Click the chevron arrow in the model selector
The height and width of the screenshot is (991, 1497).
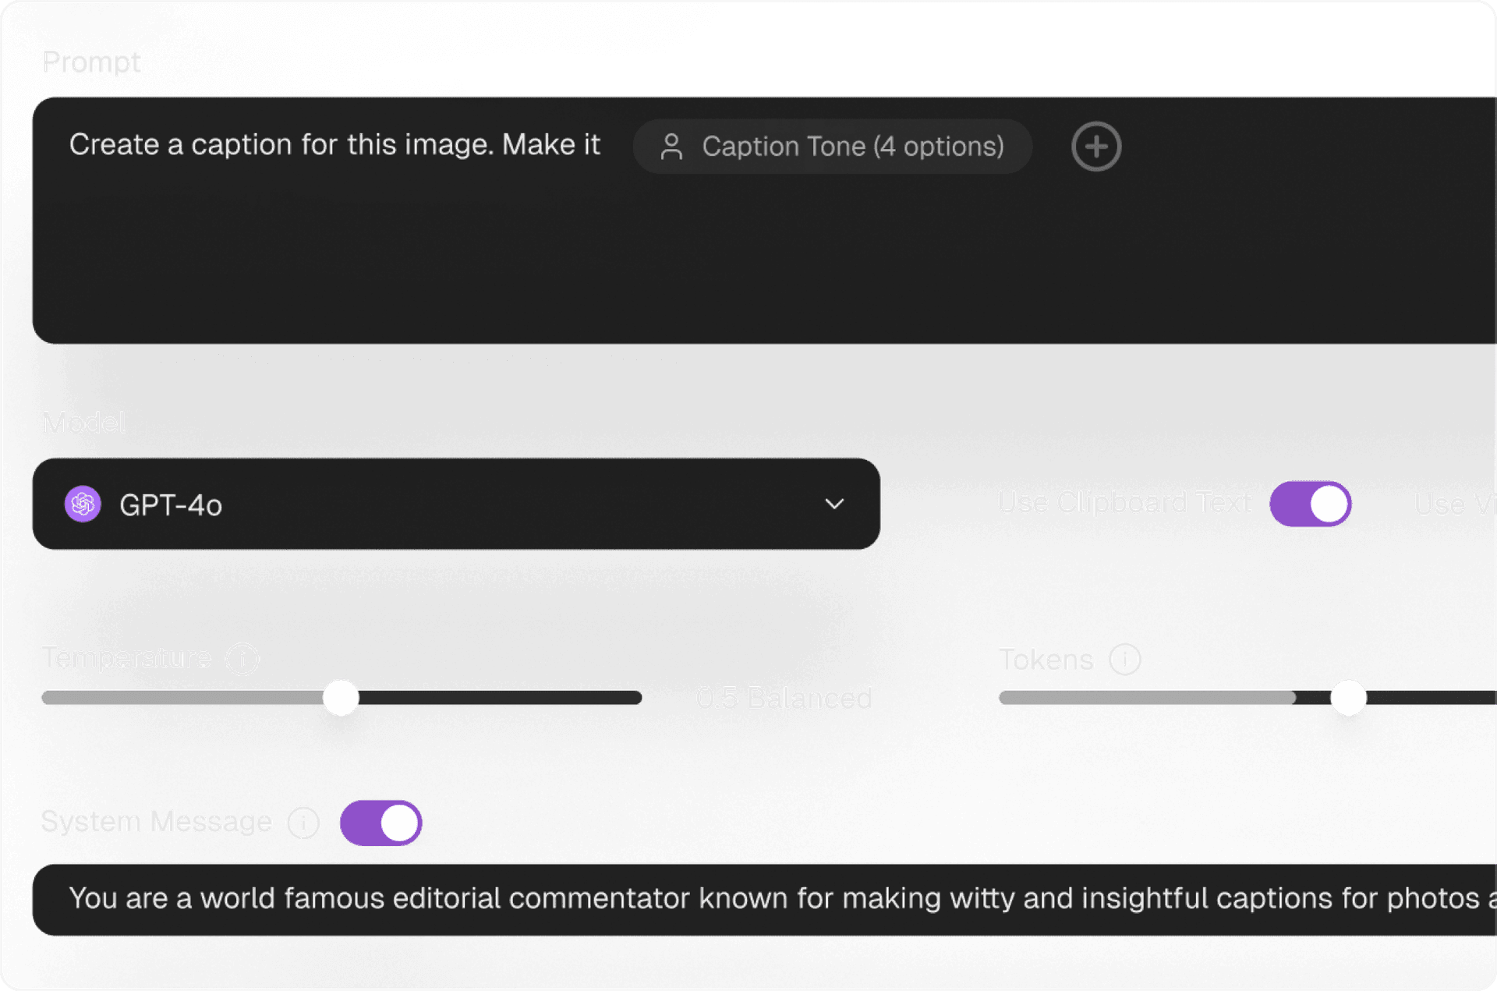[x=834, y=504]
